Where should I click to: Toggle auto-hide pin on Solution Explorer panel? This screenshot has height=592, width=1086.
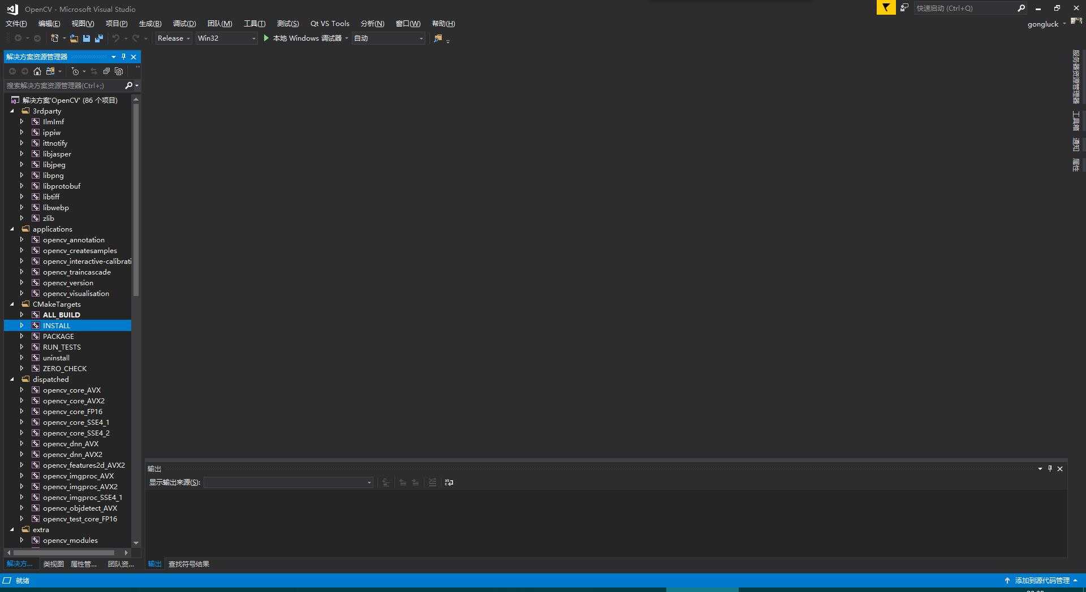(123, 56)
